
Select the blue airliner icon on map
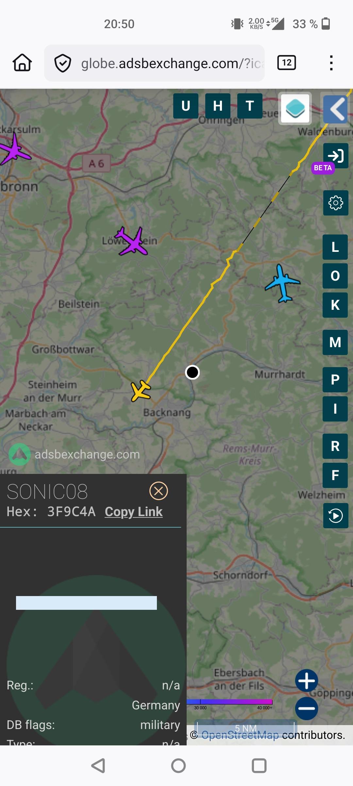tap(282, 284)
